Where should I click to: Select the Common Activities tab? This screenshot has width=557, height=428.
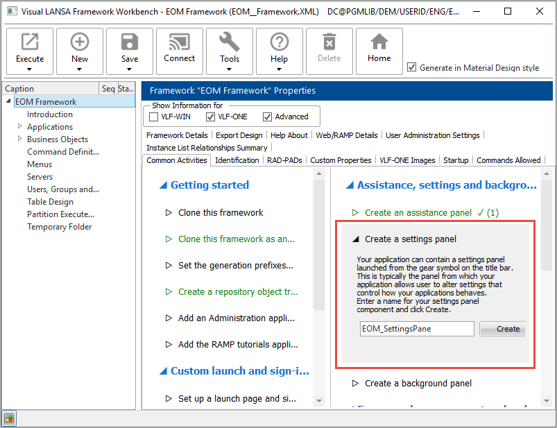177,160
